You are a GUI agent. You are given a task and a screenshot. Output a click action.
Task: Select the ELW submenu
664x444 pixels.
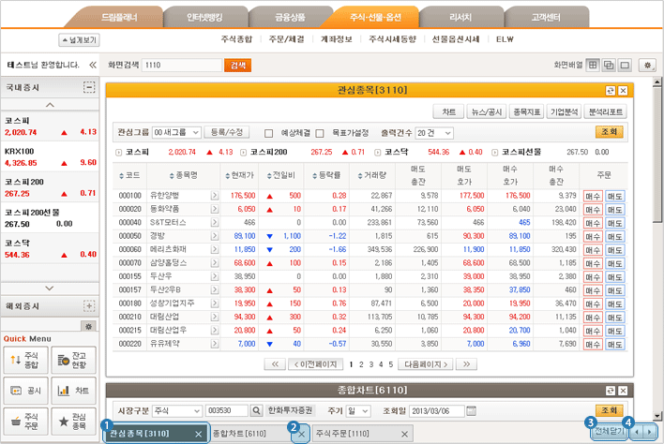click(x=505, y=39)
